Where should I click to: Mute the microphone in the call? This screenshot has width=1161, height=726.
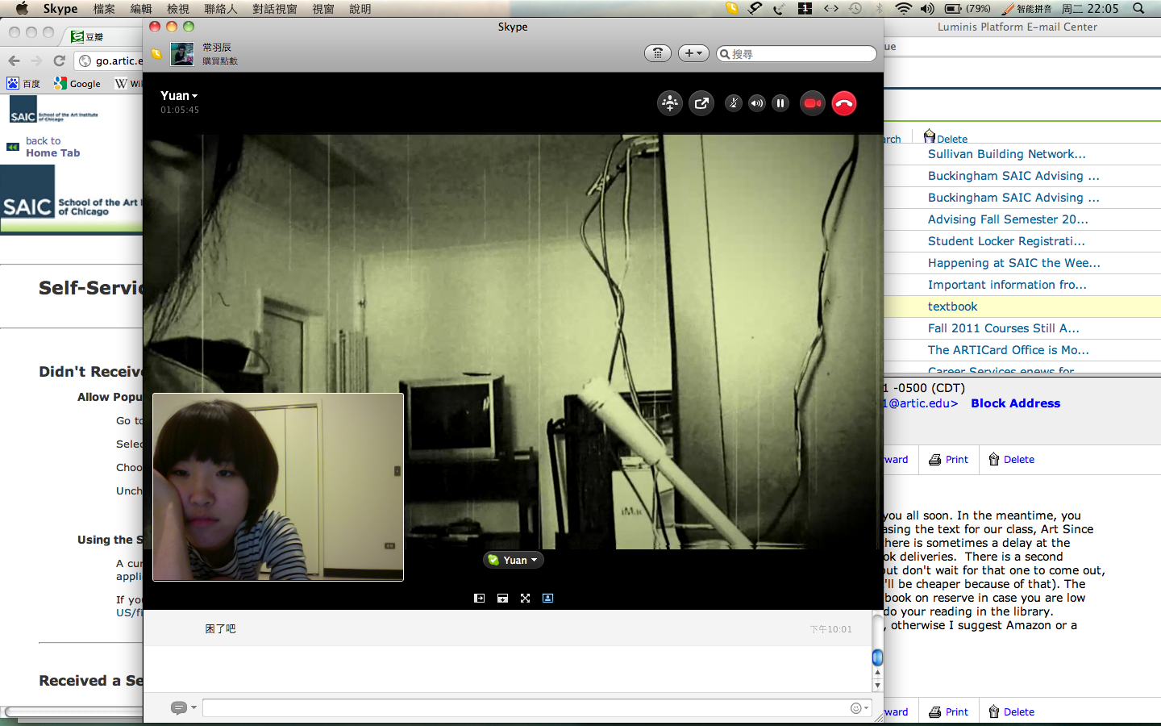pos(733,103)
